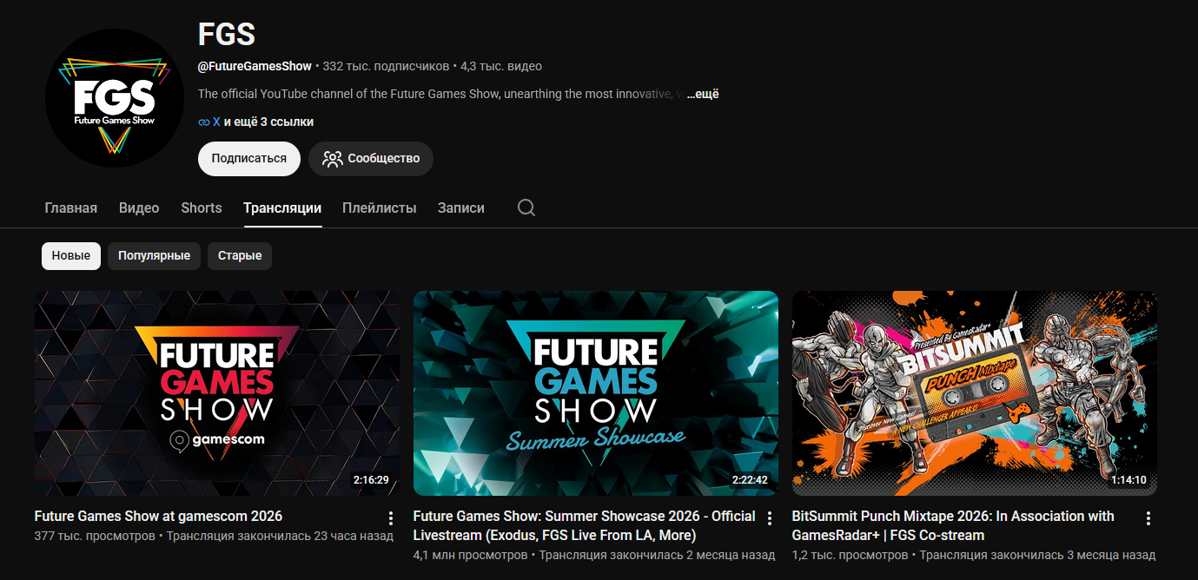Click the 2:22:42 duration badge
Viewport: 1198px width, 580px height.
coord(750,480)
